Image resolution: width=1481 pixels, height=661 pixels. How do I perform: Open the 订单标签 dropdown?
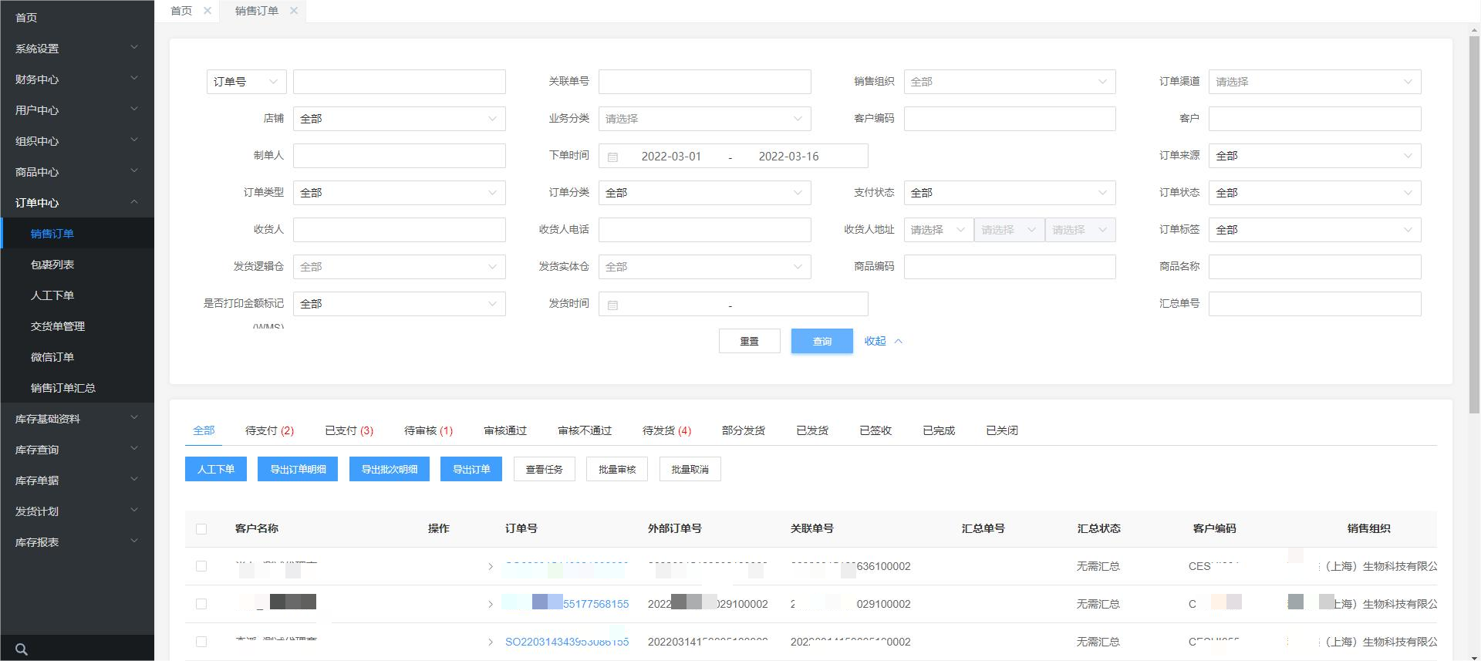pyautogui.click(x=1315, y=230)
